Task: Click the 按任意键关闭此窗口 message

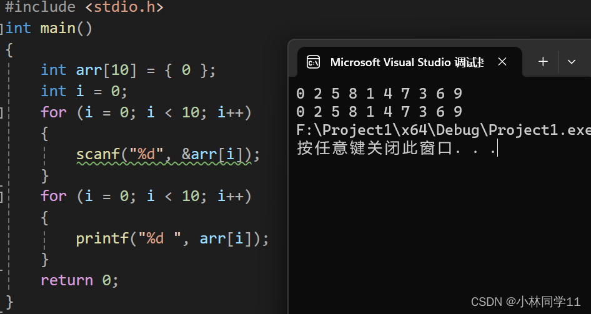Action: [396, 148]
